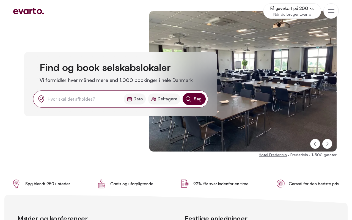Show previous venue image
The image size is (352, 220).
(315, 144)
